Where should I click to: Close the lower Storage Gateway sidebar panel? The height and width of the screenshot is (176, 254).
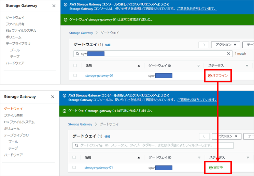pos(53,97)
